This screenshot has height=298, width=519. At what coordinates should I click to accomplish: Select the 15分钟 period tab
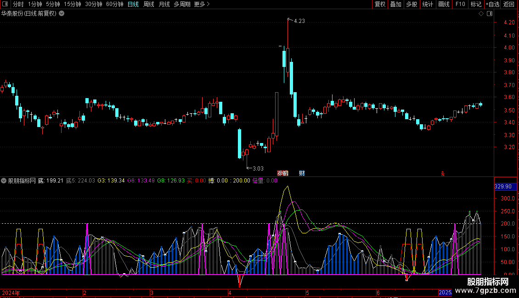72,4
